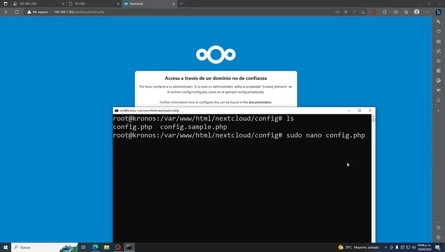Open the weather widget showing 29°C
Viewport: 445px width, 252px height.
[x=358, y=247]
